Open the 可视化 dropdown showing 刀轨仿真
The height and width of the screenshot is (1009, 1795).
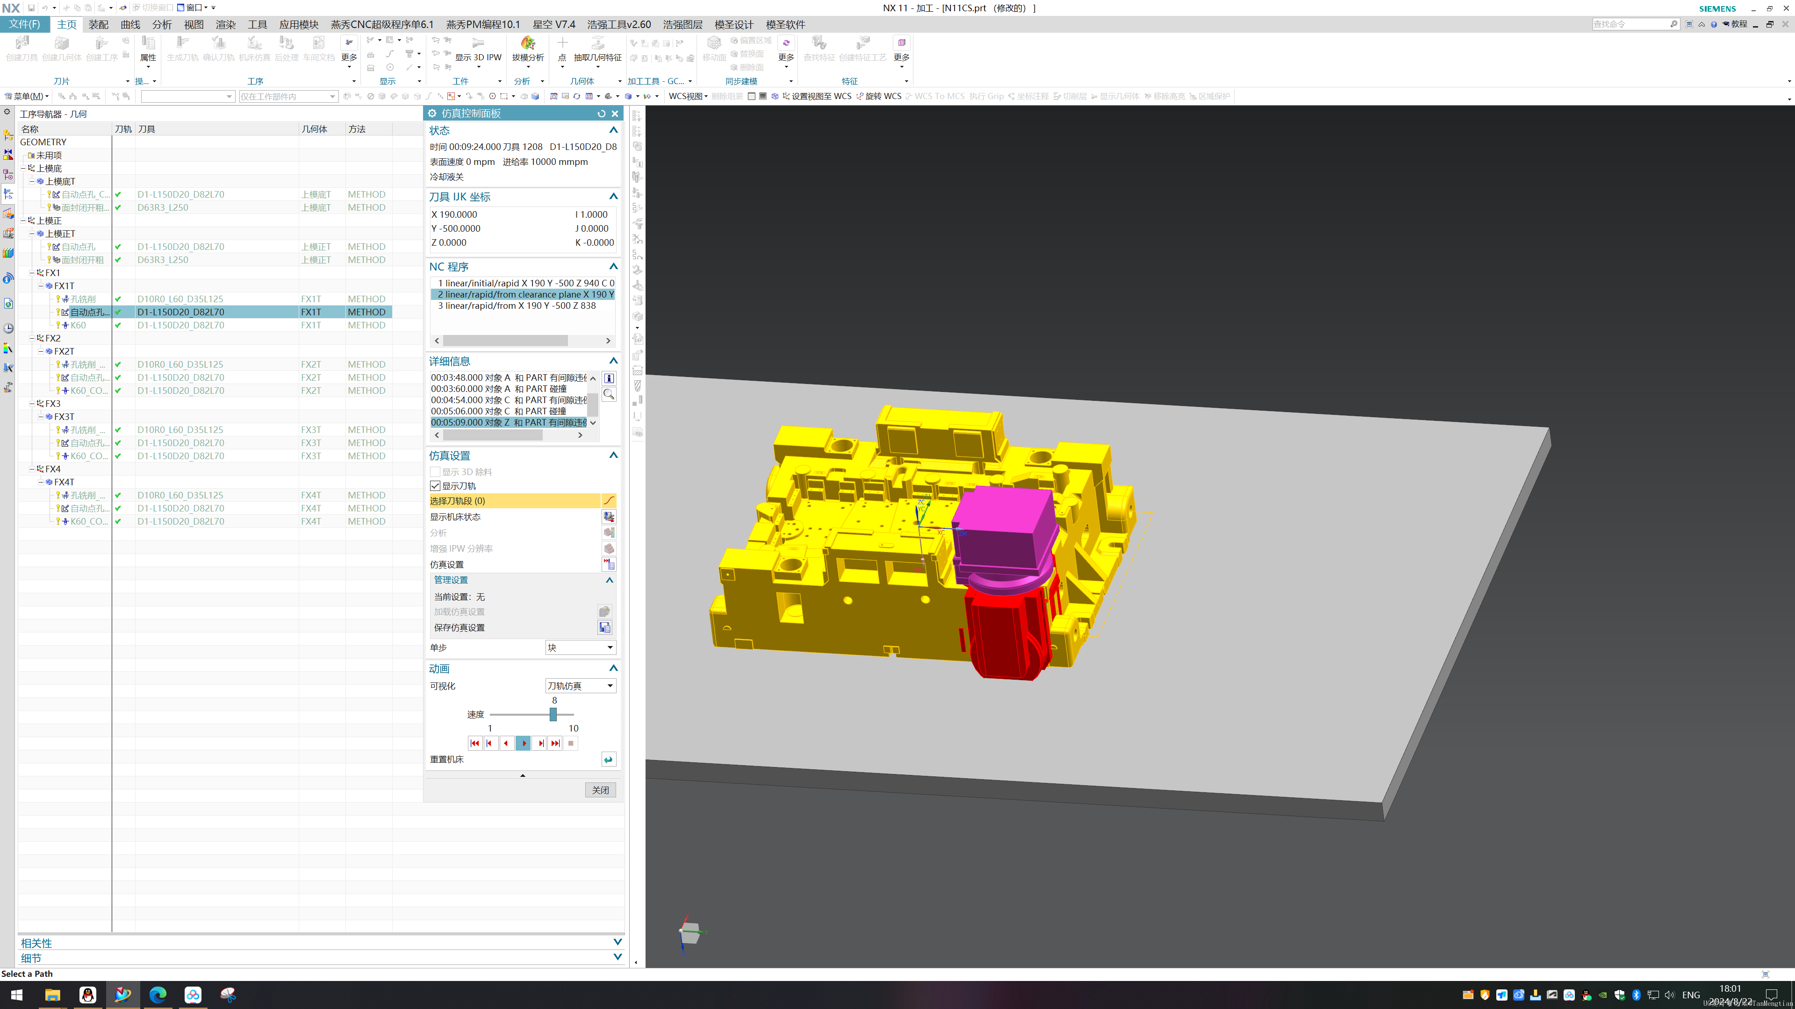point(581,686)
